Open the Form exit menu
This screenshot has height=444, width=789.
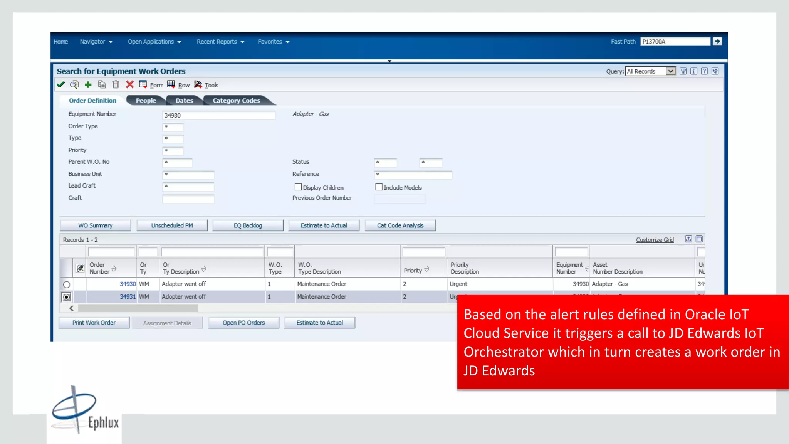point(151,85)
